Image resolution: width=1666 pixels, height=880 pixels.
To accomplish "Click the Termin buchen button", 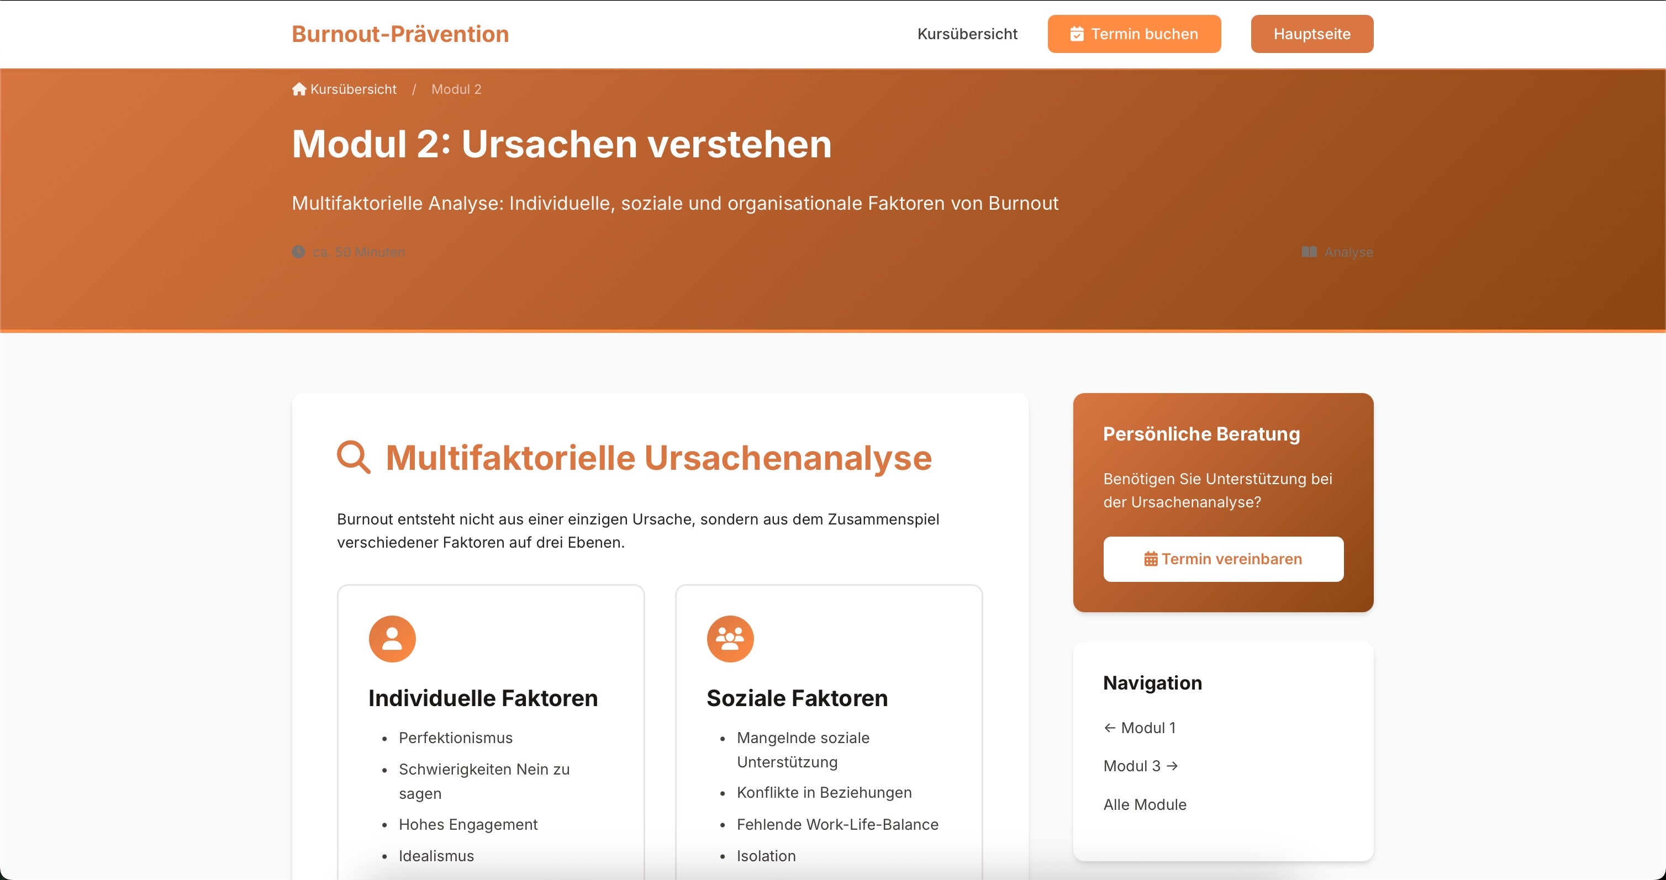I will click(x=1133, y=34).
